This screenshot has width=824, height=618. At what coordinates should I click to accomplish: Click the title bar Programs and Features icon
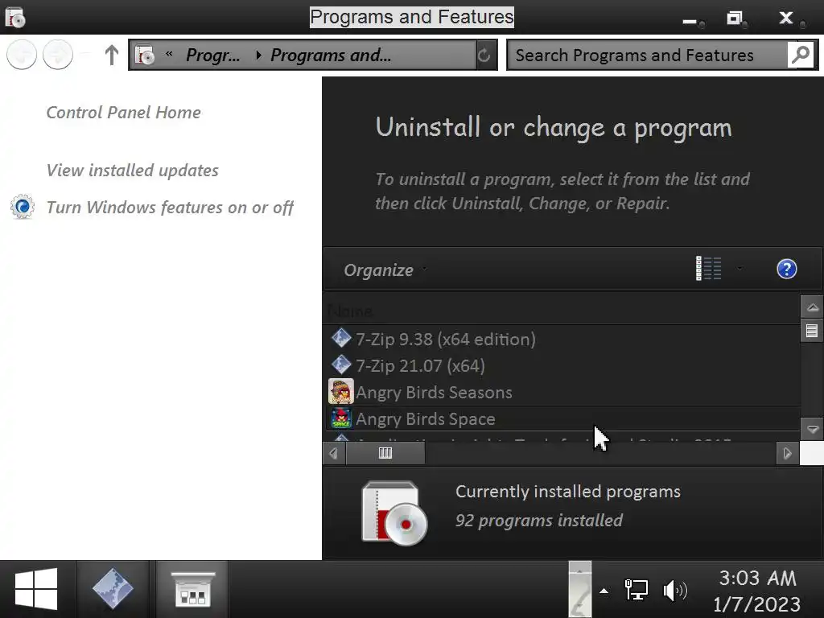tap(16, 18)
